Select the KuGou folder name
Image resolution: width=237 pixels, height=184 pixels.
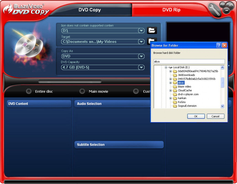[x=182, y=102]
